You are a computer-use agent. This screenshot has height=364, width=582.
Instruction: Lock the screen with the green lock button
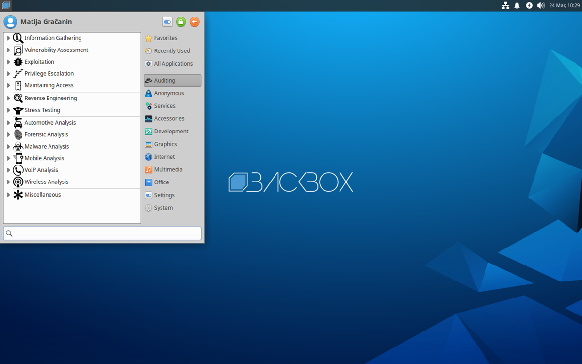tap(181, 22)
